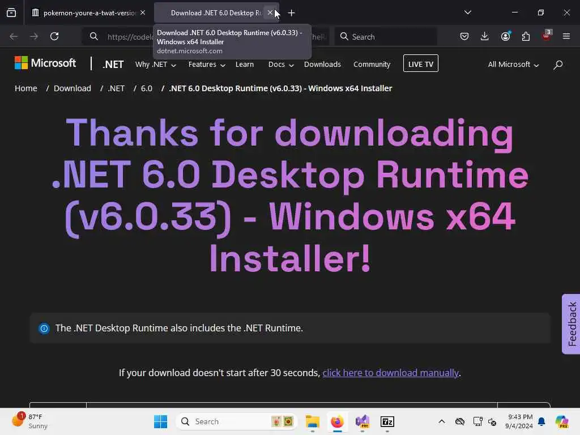
Task: Expand the Why .NET menu
Action: (x=155, y=65)
